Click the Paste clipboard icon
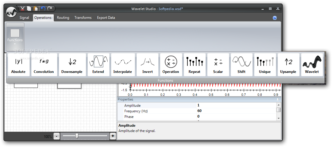This screenshot has height=147, width=332. 36,9
